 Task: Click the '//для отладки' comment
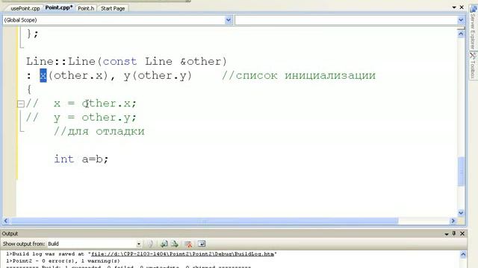[x=99, y=131]
